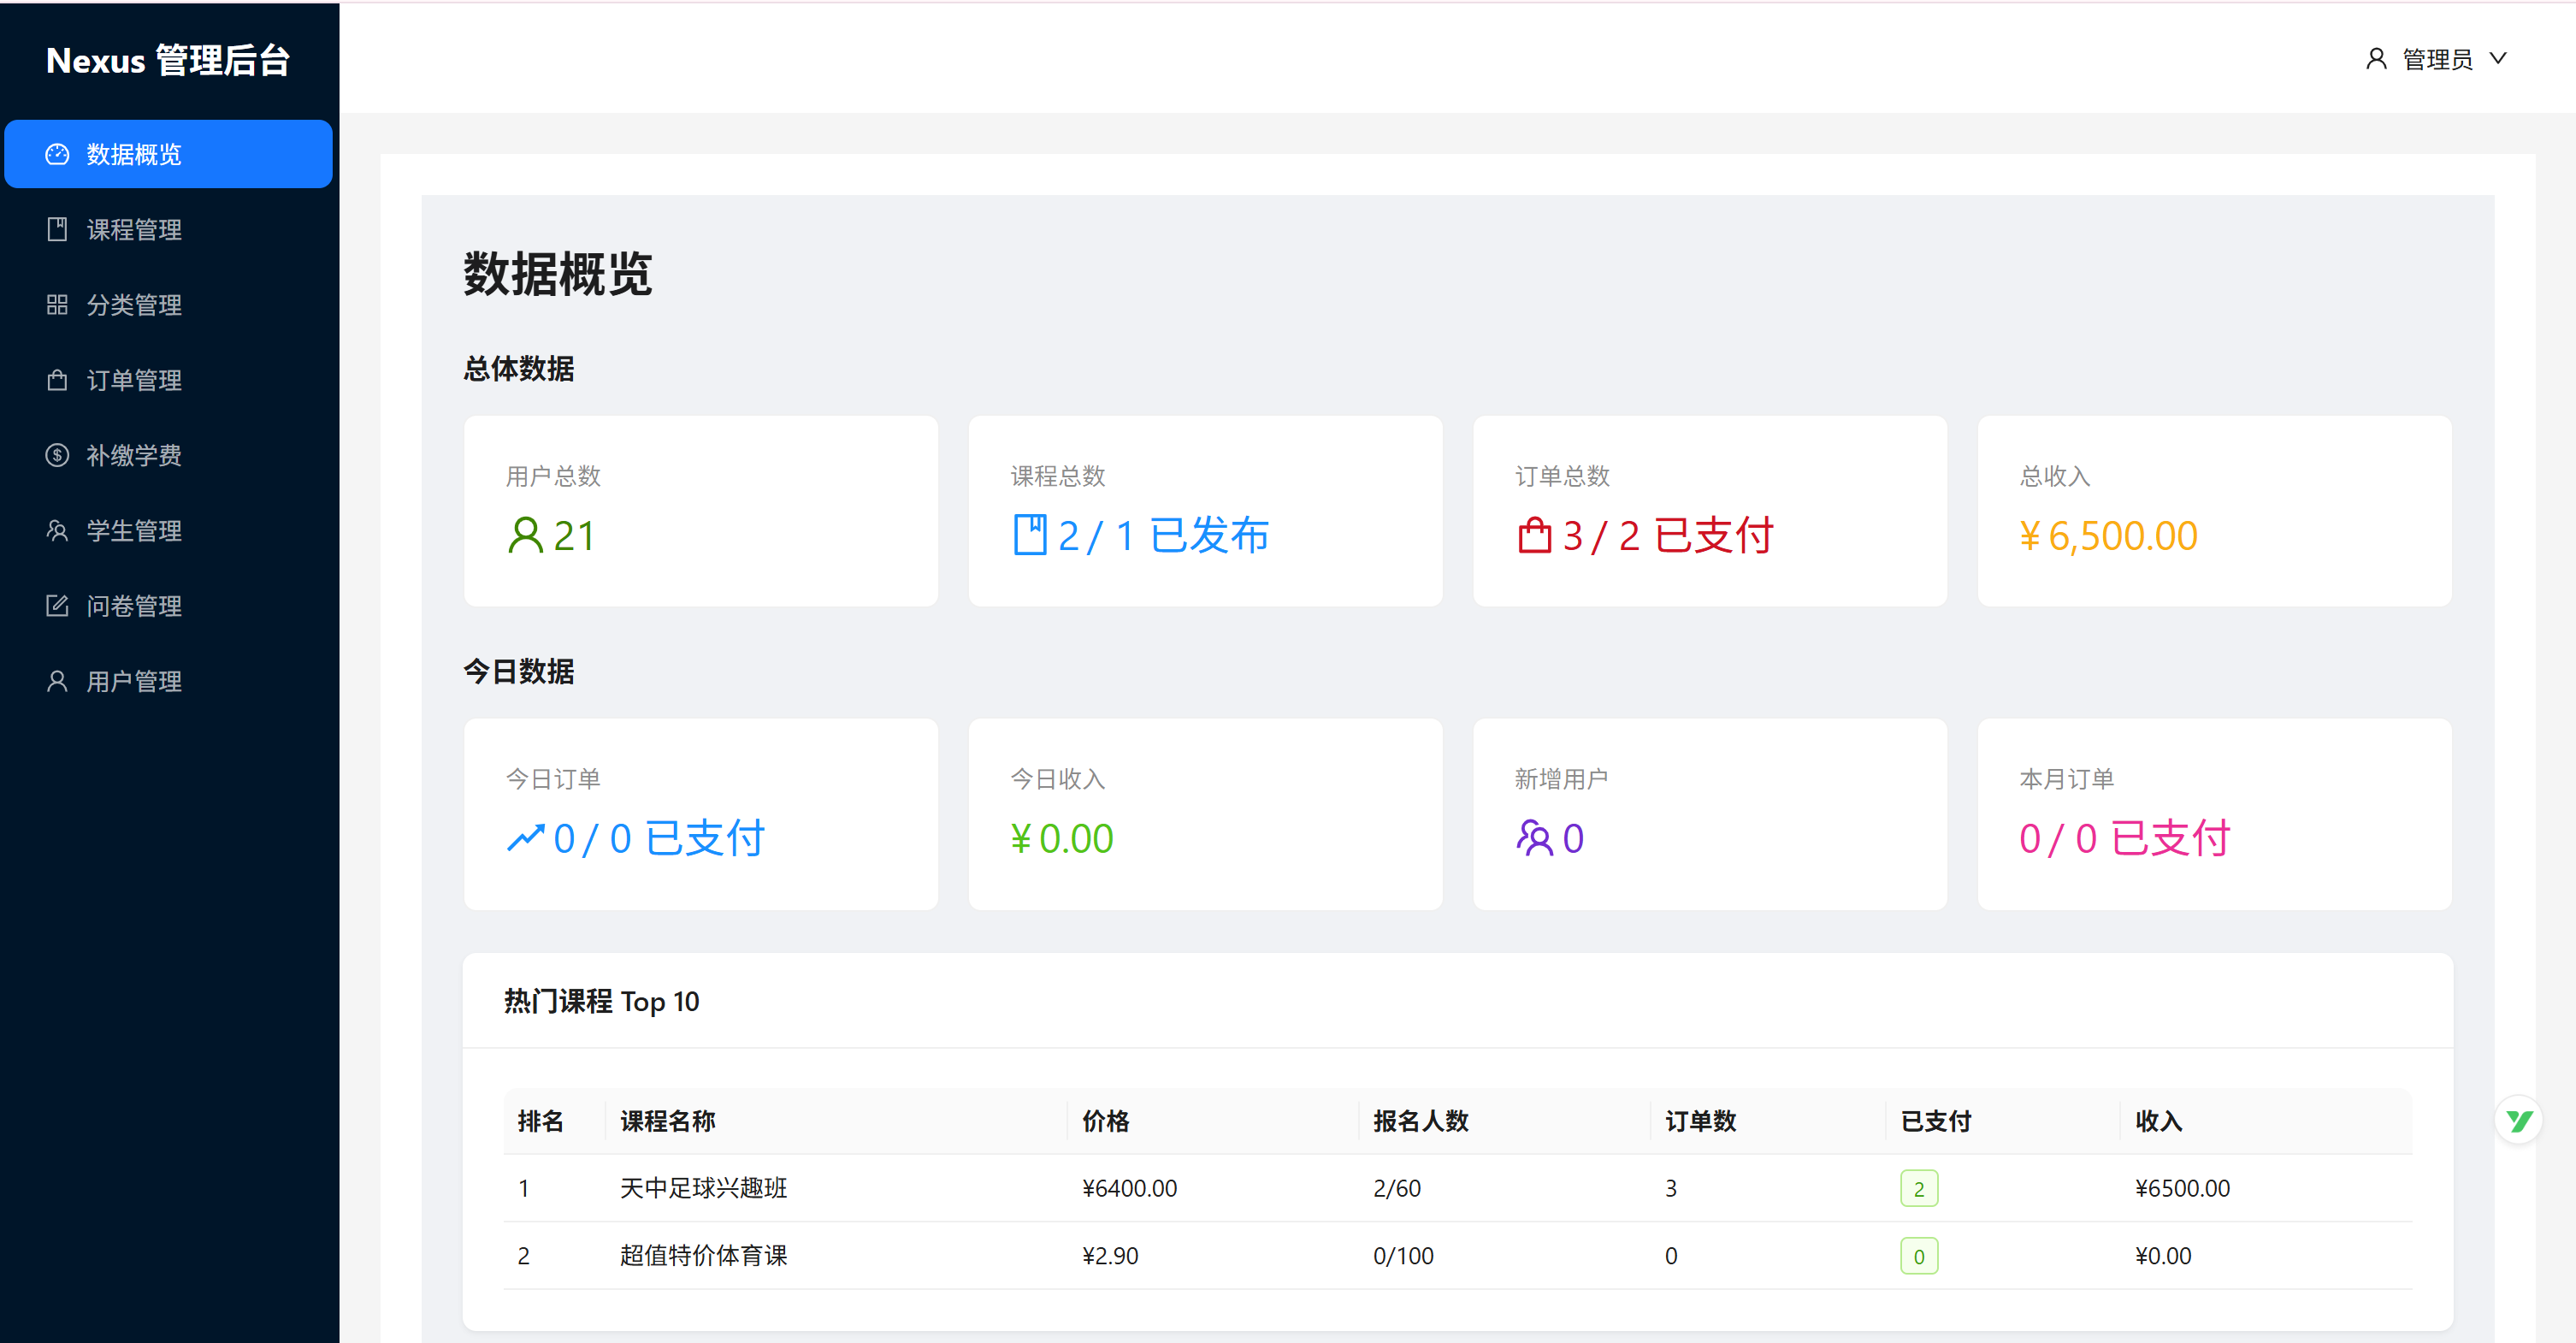Click the user icon beside 用户管理
Image resolution: width=2576 pixels, height=1343 pixels.
point(57,681)
